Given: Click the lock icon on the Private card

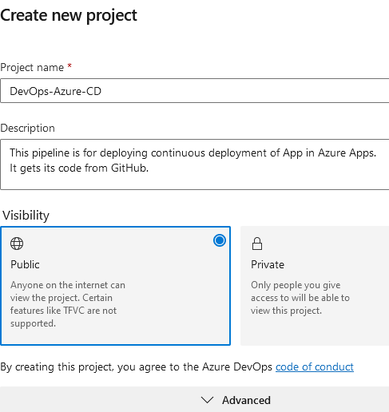Looking at the screenshot, I should point(257,244).
